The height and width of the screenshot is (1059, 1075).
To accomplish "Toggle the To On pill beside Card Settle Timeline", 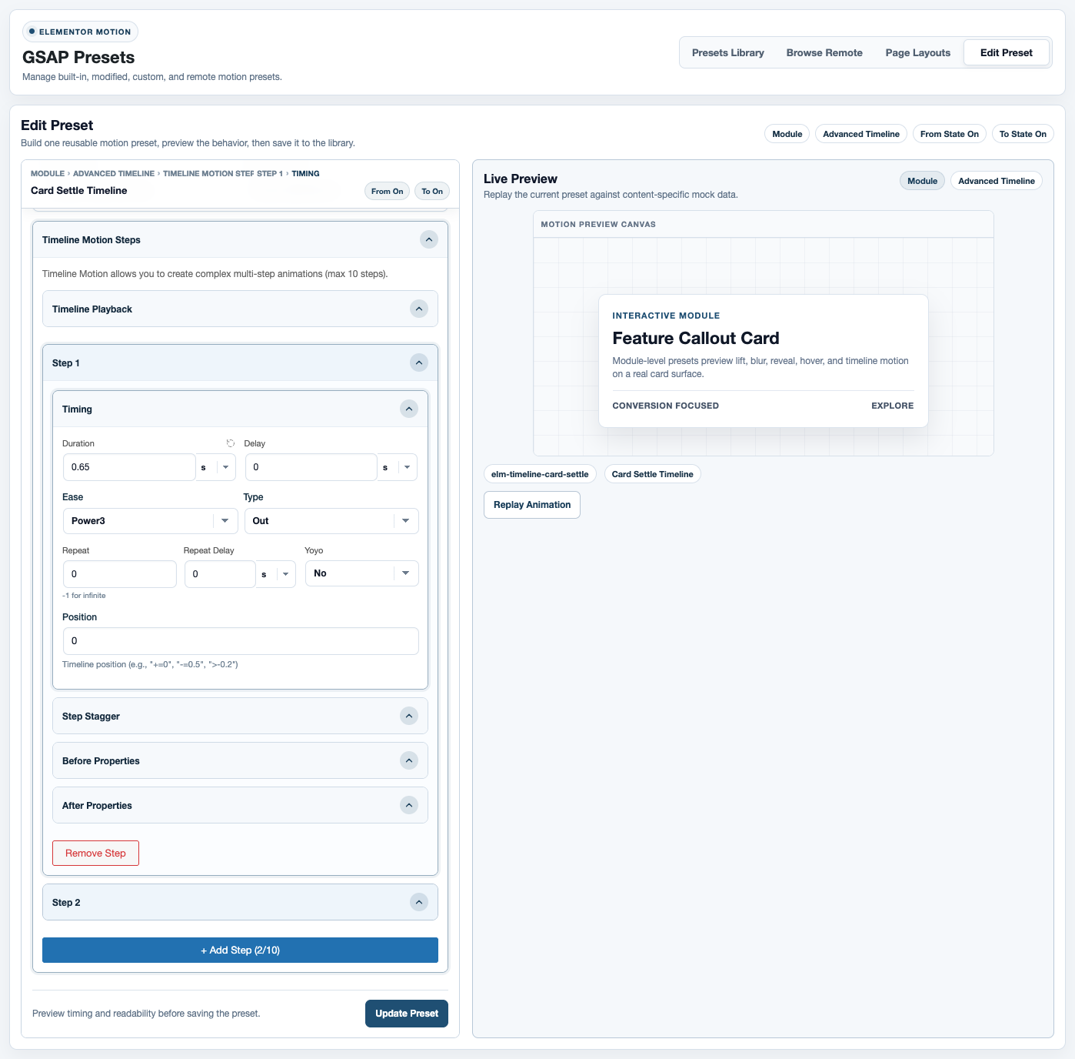I will point(432,192).
